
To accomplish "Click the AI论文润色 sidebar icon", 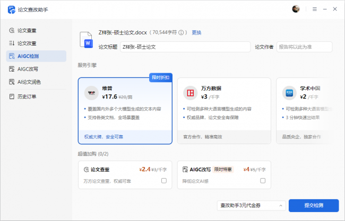I will pyautogui.click(x=12, y=82).
